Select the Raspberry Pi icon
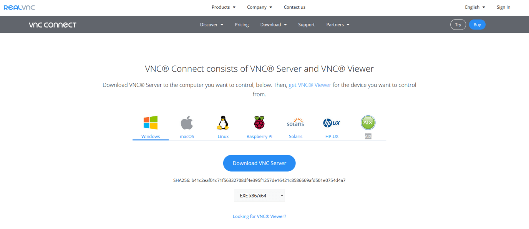This screenshot has height=229, width=529. tap(259, 123)
